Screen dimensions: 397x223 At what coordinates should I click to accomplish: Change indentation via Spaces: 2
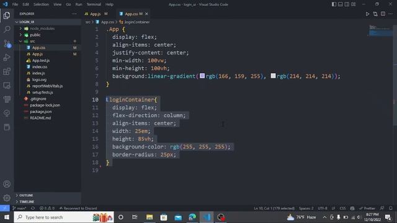(x=306, y=208)
